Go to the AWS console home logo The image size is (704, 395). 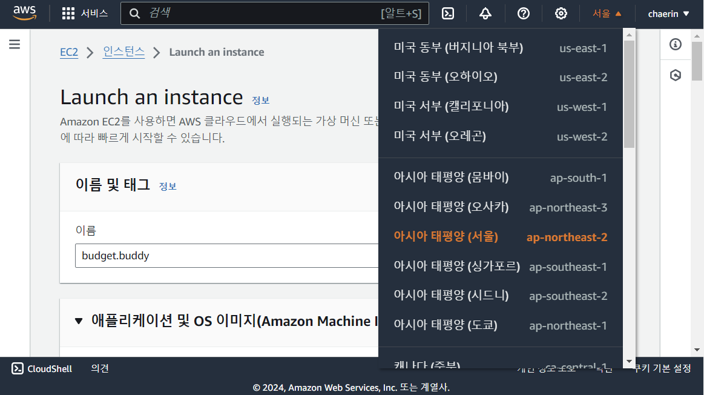coord(24,13)
